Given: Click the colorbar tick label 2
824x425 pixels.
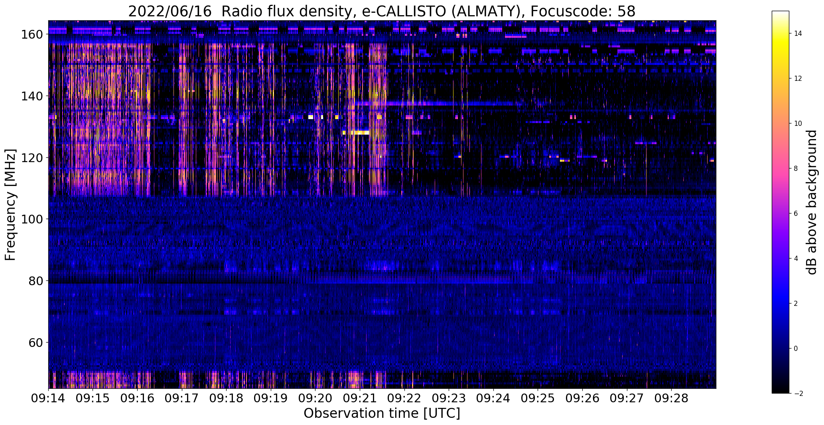Looking at the screenshot, I should click(x=796, y=304).
